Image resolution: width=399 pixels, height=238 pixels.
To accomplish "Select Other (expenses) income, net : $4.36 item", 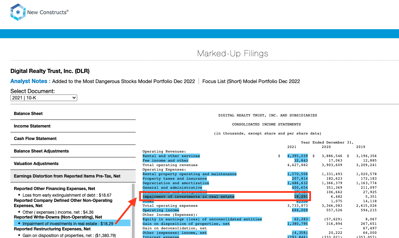I will [x=58, y=212].
